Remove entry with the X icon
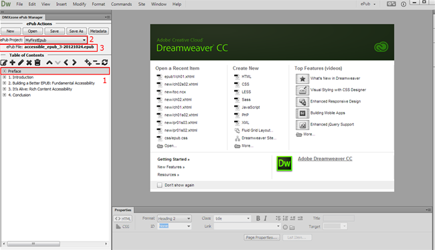The height and width of the screenshot is (250, 435). (29, 62)
